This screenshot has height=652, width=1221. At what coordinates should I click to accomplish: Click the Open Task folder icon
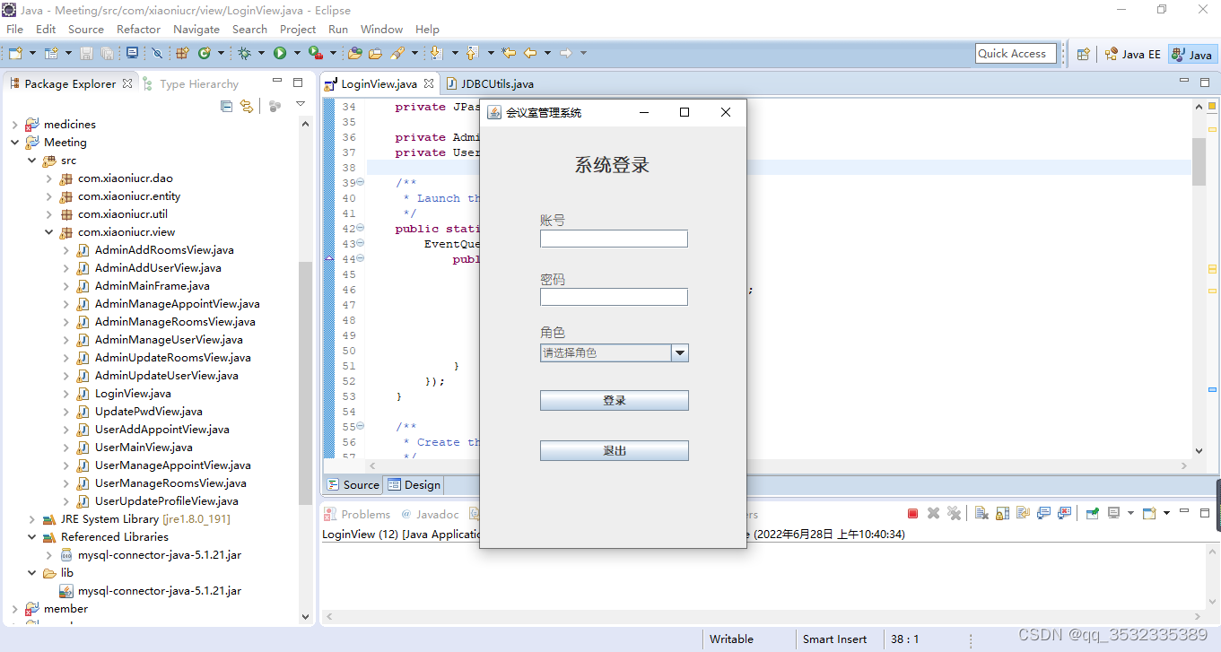pyautogui.click(x=375, y=54)
